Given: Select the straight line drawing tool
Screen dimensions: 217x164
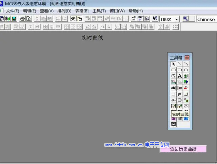Looking at the screenshot, I should (x=180, y=64).
